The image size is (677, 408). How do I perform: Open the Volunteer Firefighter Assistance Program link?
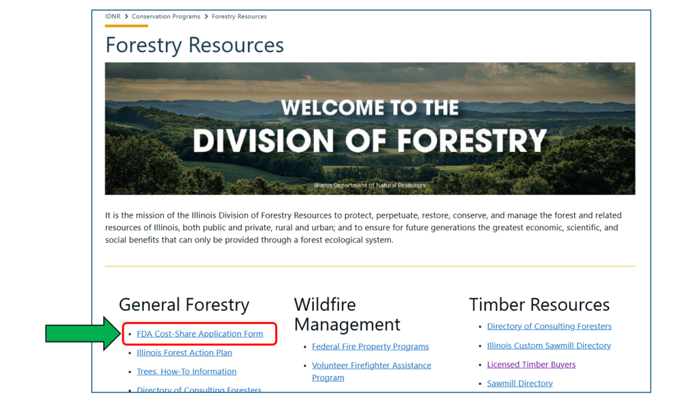(x=372, y=366)
